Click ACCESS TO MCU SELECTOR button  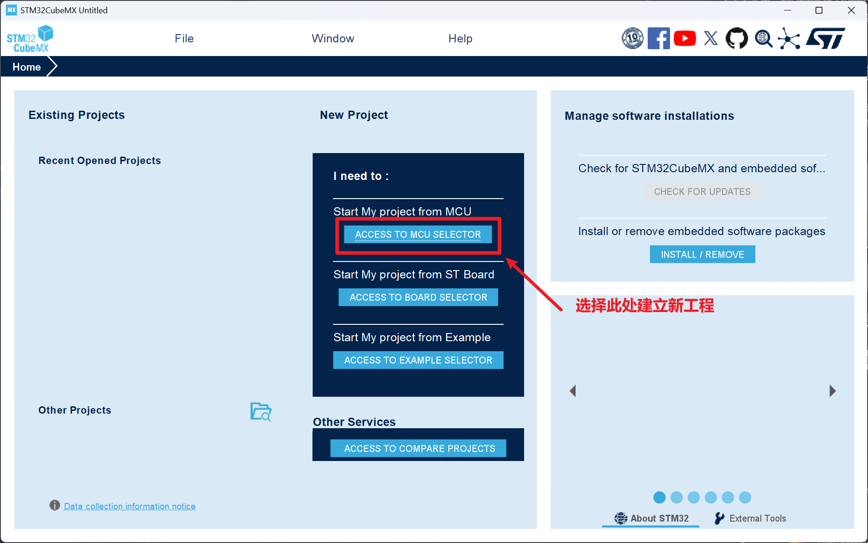[418, 235]
